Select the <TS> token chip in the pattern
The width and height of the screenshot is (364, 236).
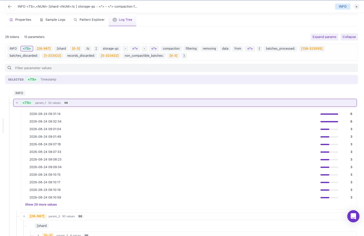point(27,49)
